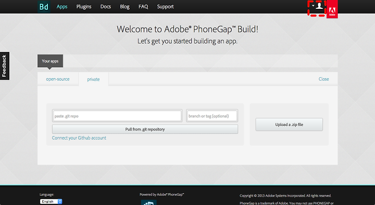Open the Feedback side tab
375x205 pixels.
(x=5, y=66)
